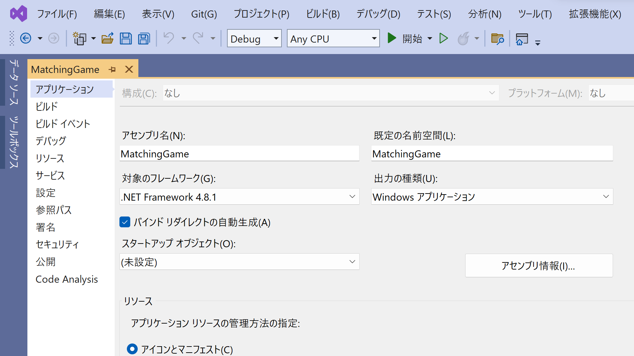Screen dimensions: 634x356
Task: Open the データ ソース side panel tab
Action: point(14,82)
